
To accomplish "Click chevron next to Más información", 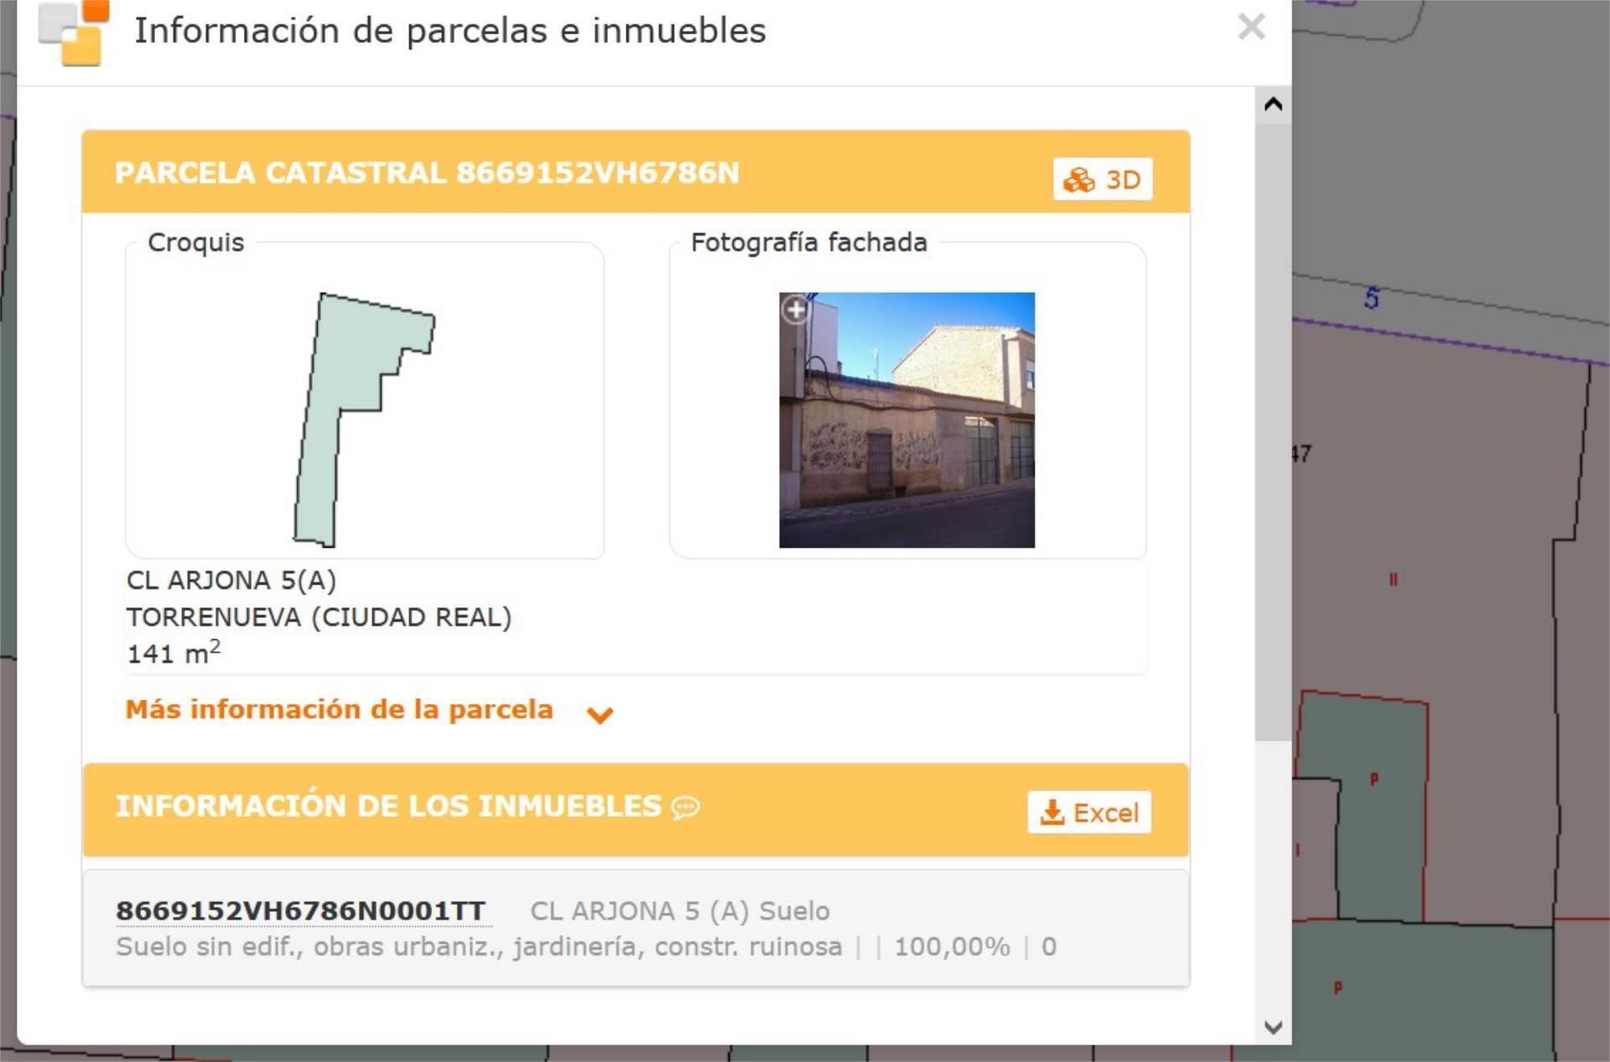I will click(600, 714).
